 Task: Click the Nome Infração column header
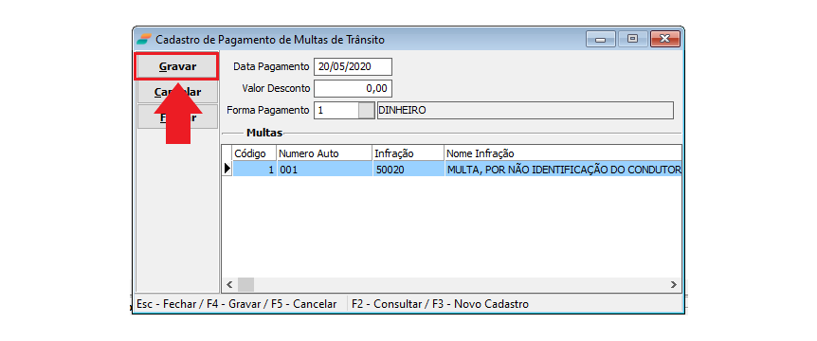(563, 153)
